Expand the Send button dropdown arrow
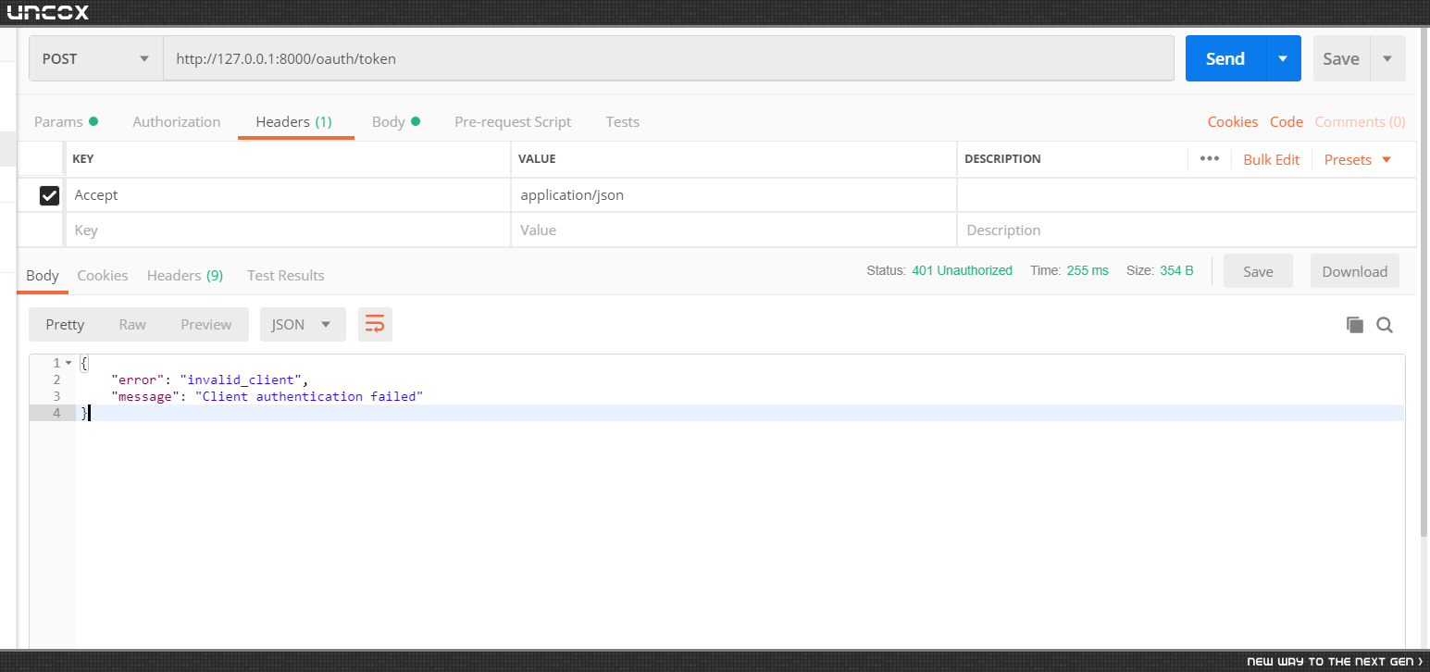 (x=1283, y=58)
